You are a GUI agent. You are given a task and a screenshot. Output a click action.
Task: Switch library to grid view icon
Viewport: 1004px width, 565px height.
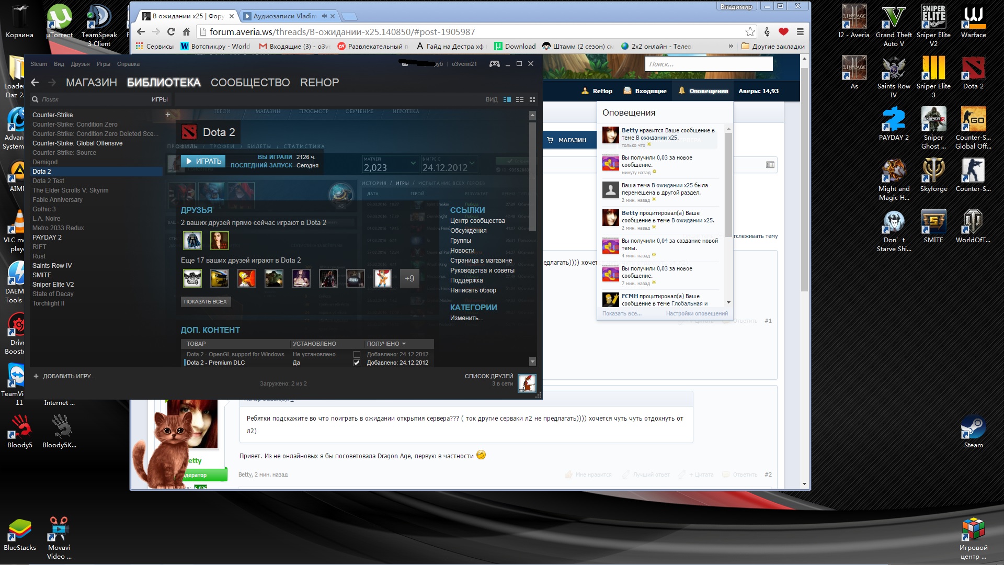(532, 99)
